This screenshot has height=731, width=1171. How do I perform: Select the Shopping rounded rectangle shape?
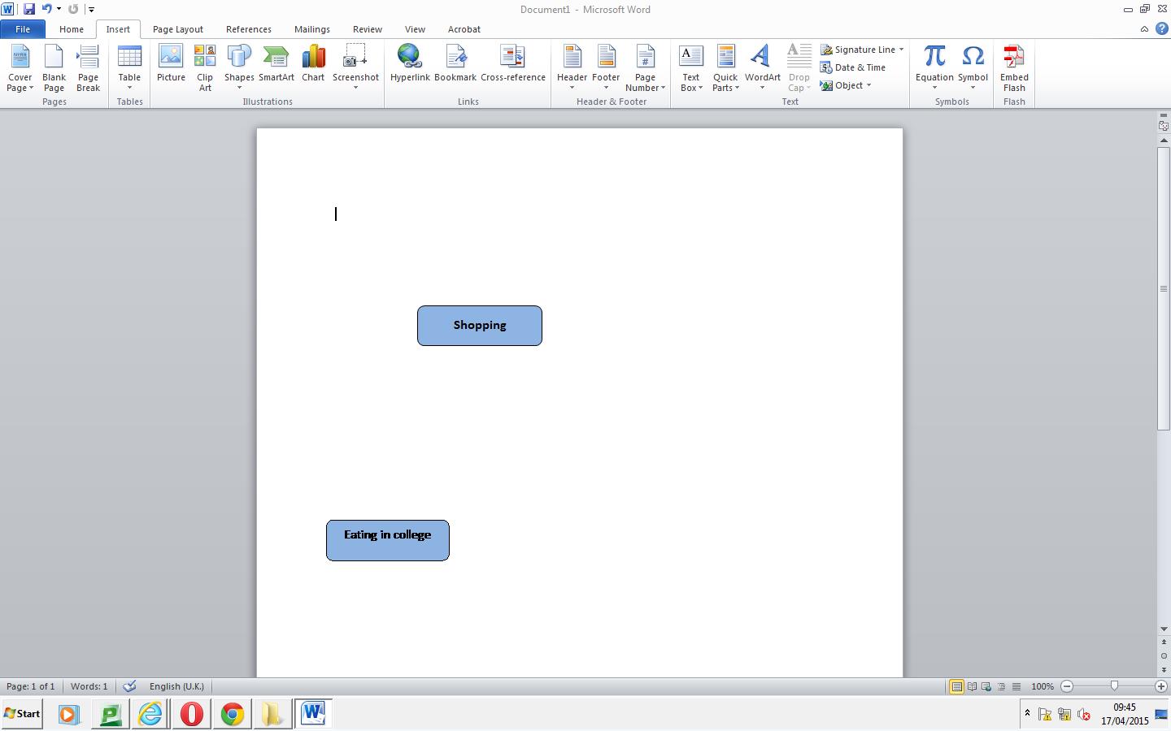pyautogui.click(x=480, y=326)
